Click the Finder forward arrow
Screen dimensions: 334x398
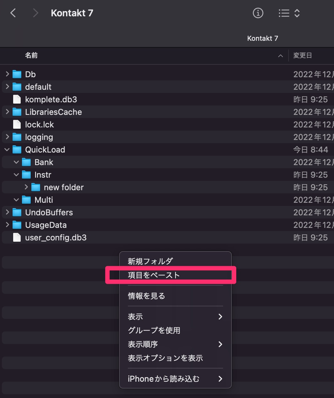click(35, 13)
